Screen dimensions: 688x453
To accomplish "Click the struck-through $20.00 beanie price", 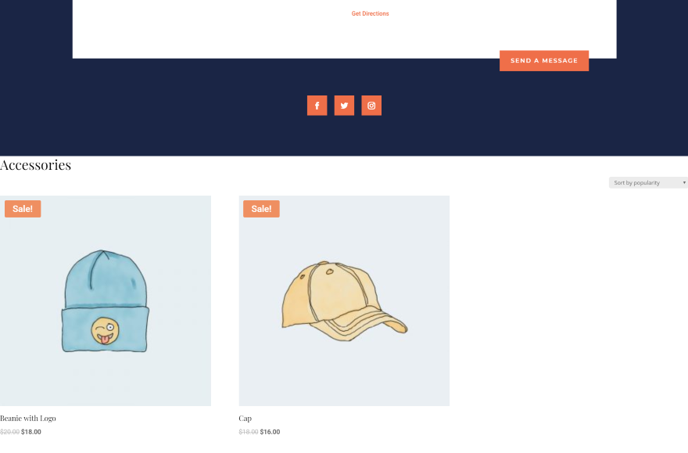I will coord(9,432).
